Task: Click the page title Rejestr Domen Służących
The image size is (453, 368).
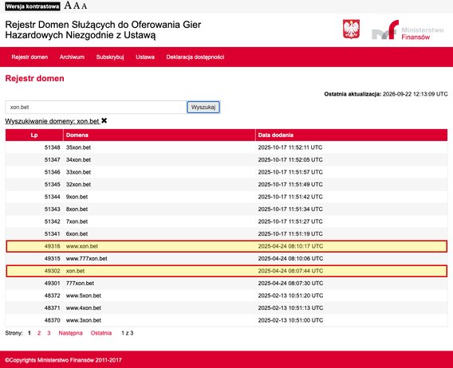Action: 103,29
